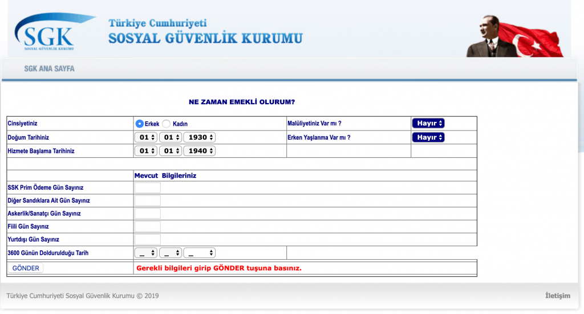The height and width of the screenshot is (314, 584).
Task: Open the 3600 Günün year dropdown
Action: tap(199, 253)
